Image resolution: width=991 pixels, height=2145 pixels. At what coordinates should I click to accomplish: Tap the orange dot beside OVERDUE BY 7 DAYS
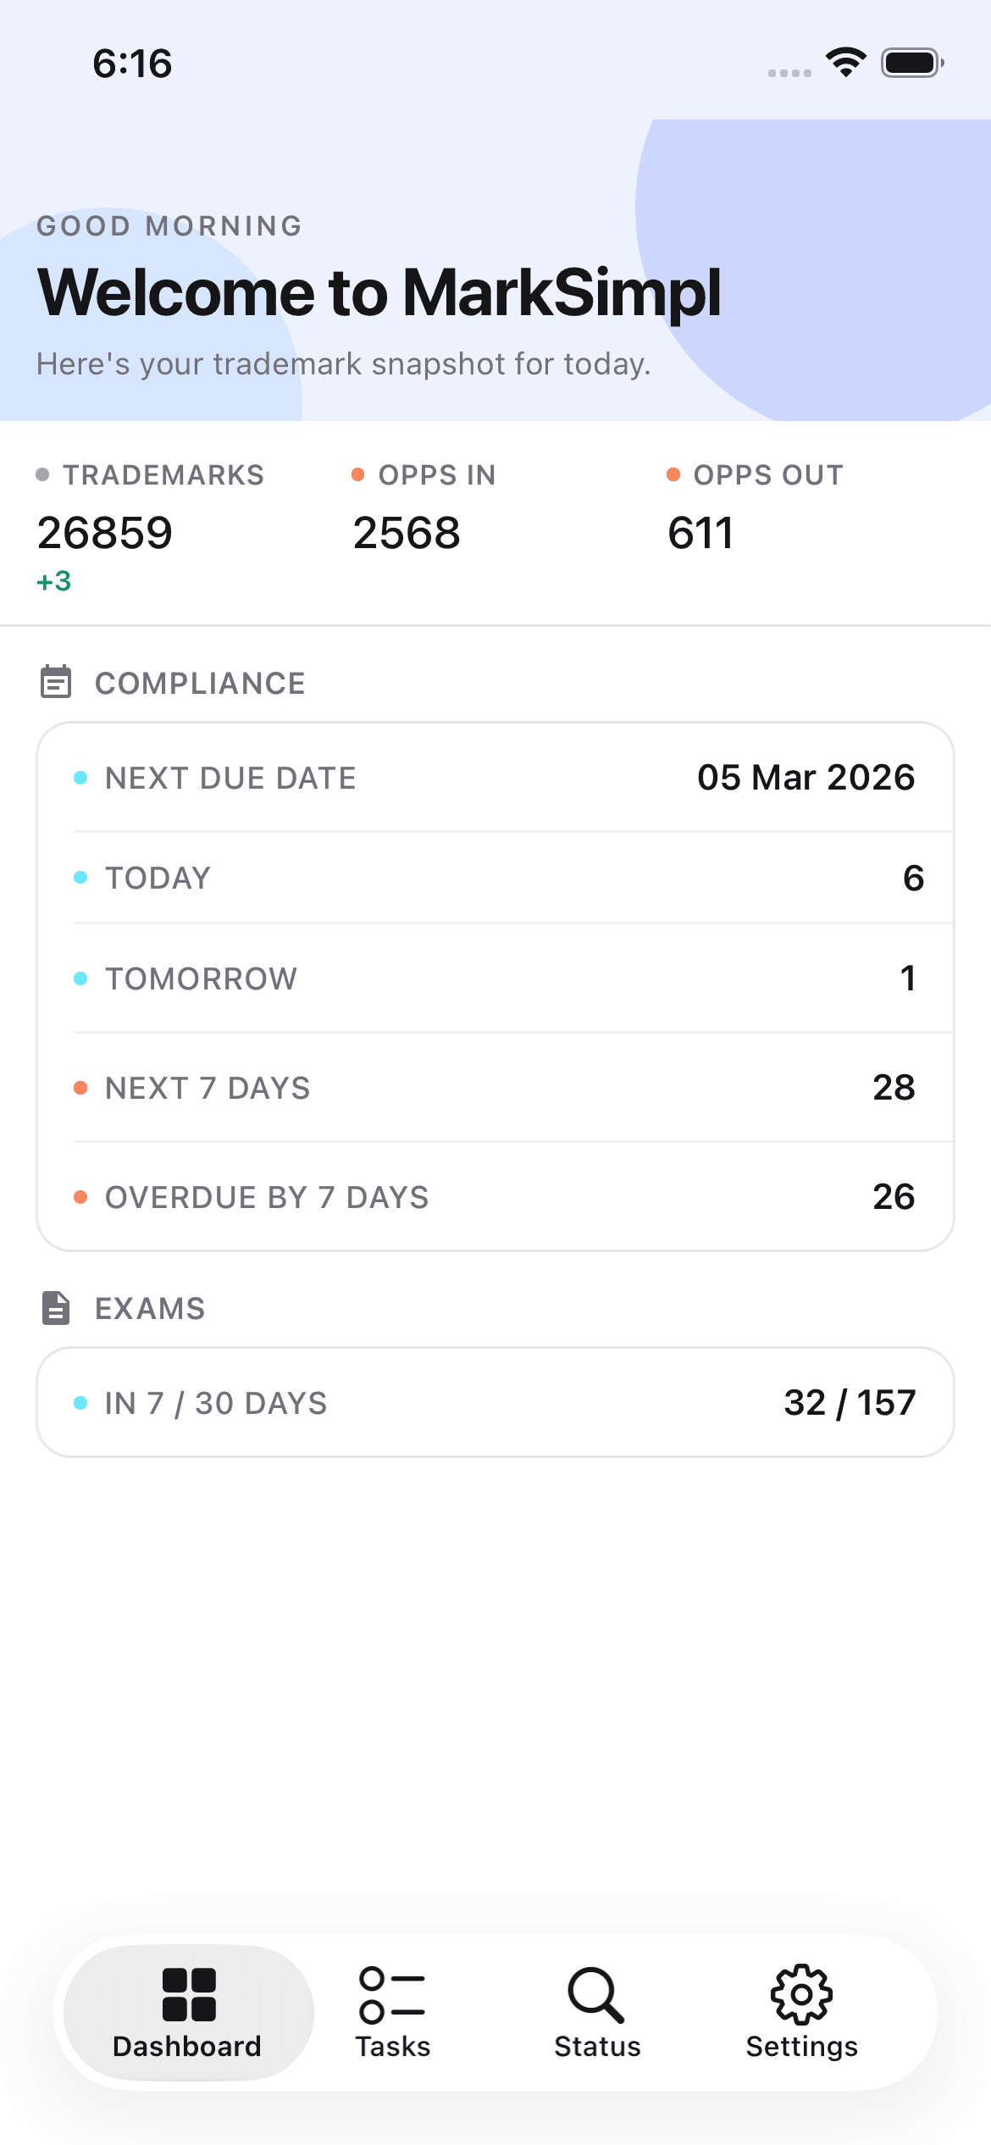(81, 1196)
